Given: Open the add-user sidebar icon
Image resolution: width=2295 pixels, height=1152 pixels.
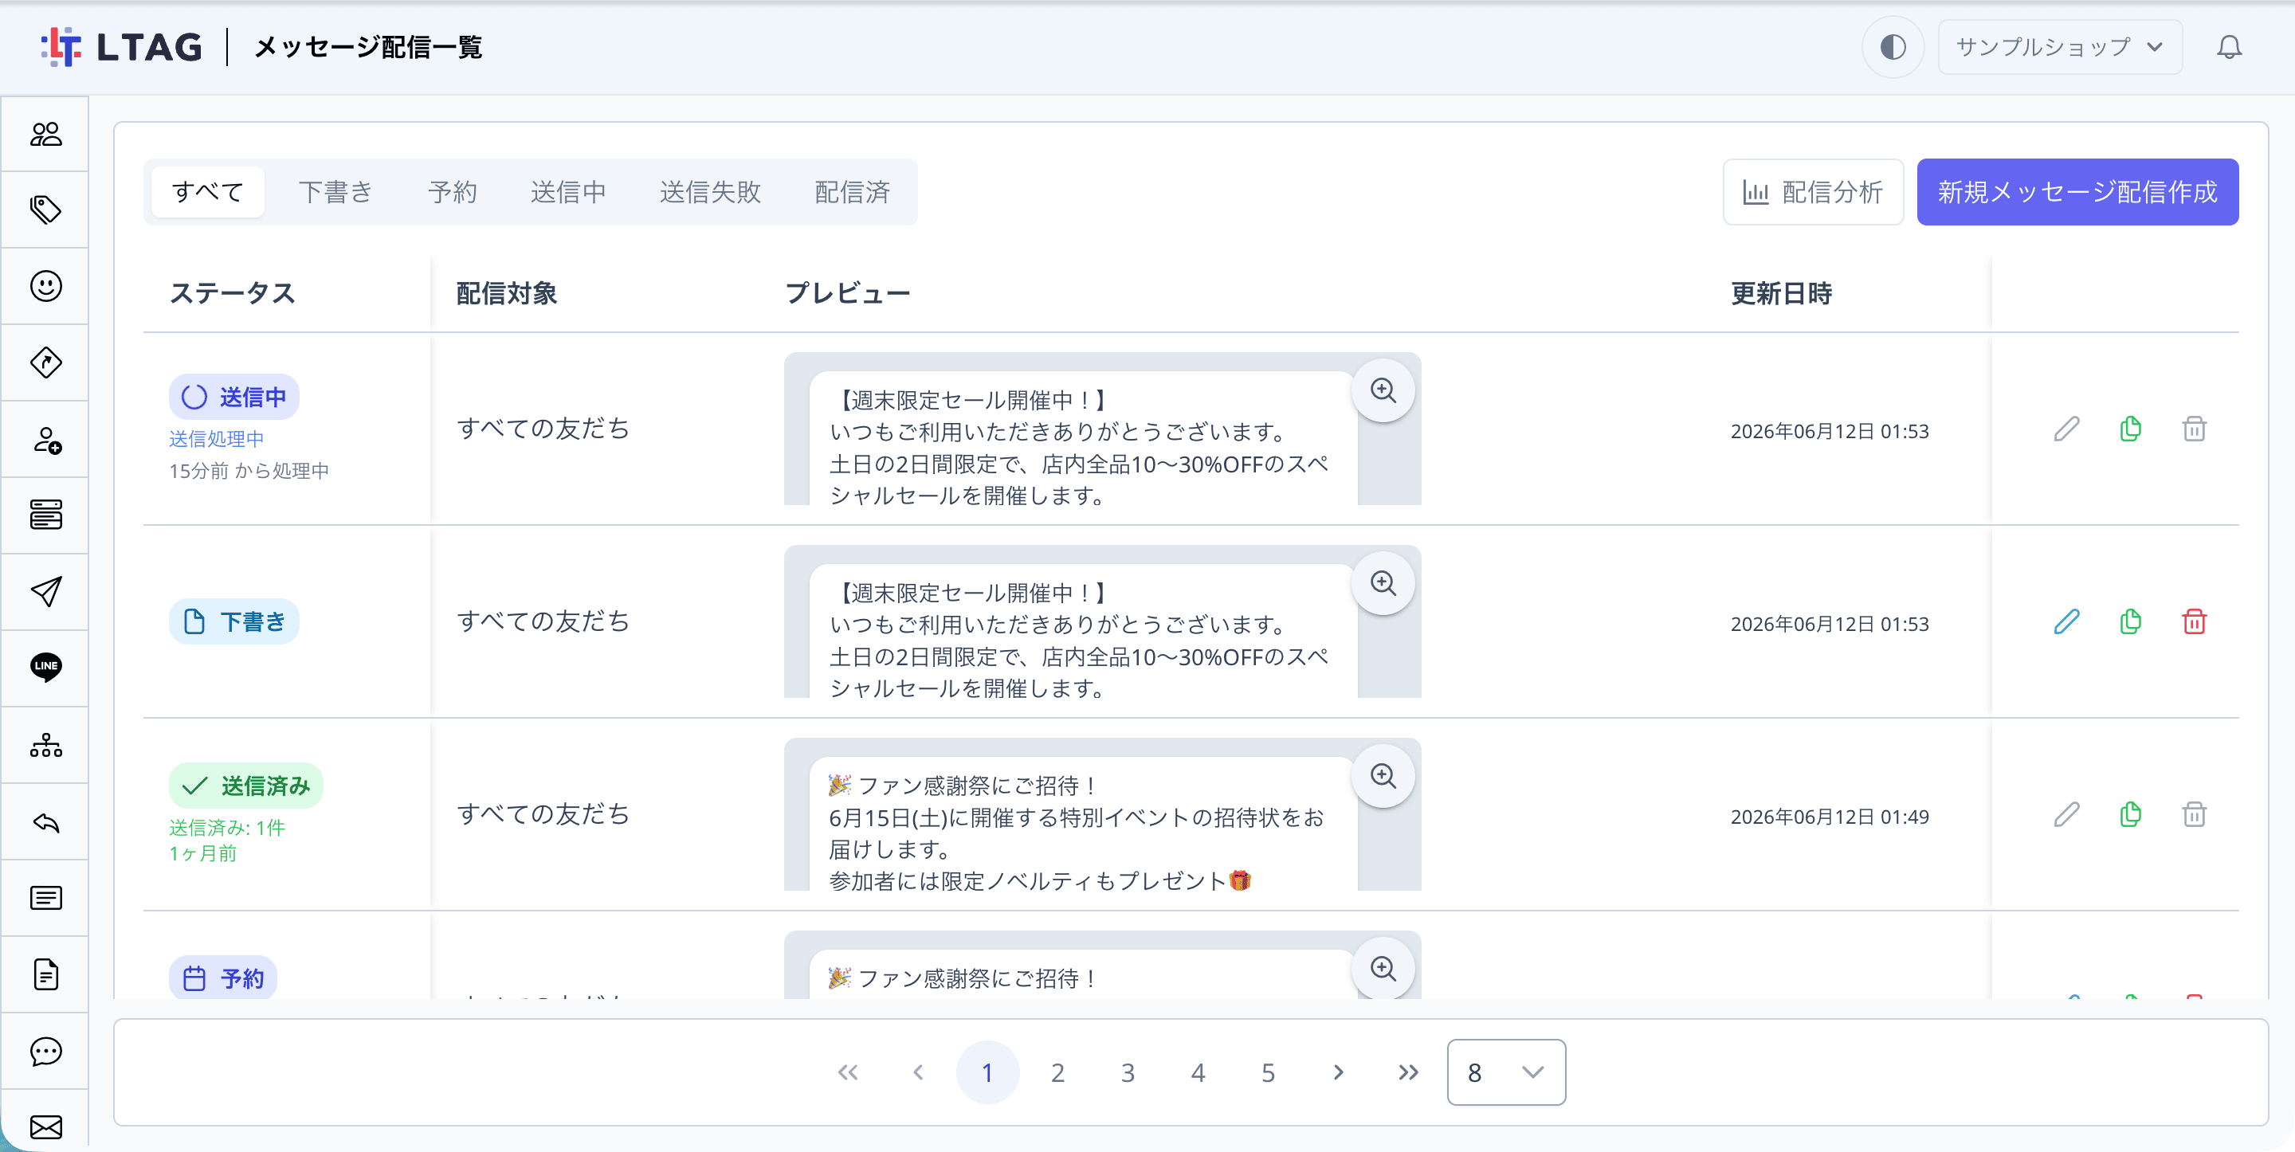Looking at the screenshot, I should [45, 439].
